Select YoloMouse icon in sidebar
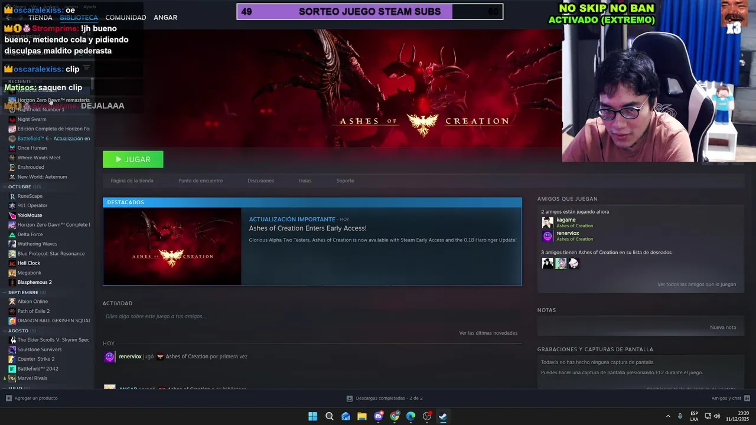756x425 pixels. tap(12, 215)
